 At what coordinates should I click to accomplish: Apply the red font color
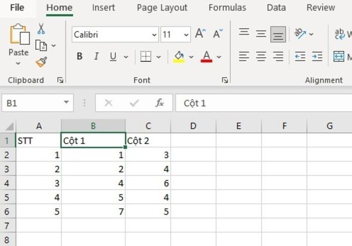(207, 57)
